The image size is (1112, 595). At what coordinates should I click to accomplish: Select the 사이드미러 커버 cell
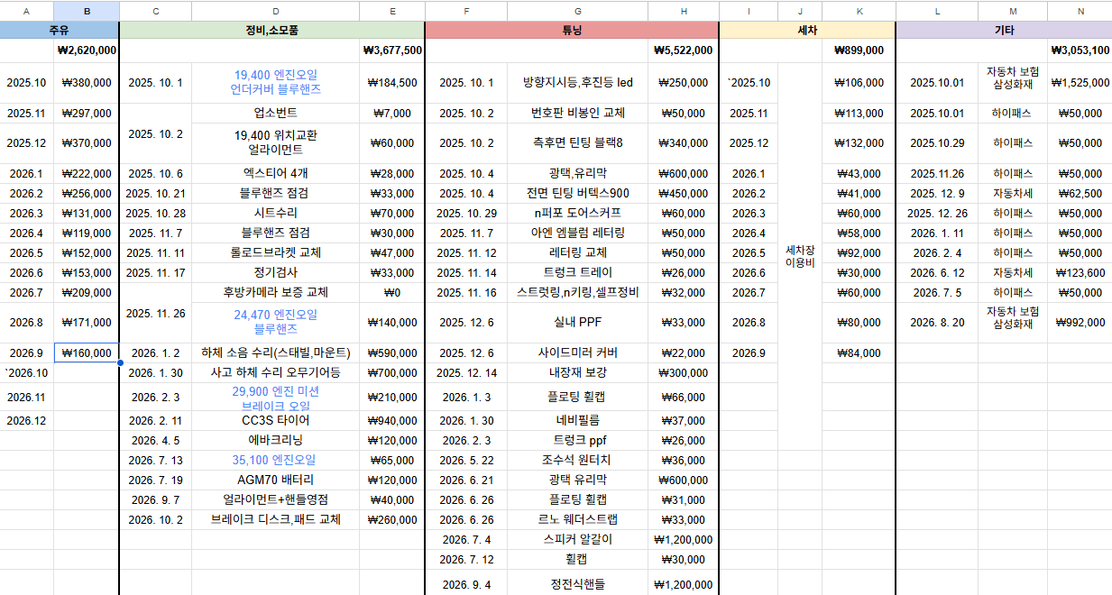pyautogui.click(x=577, y=353)
